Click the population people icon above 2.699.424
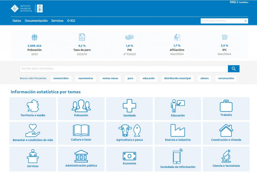Viewport: 257px width, 174px height. [35, 37]
